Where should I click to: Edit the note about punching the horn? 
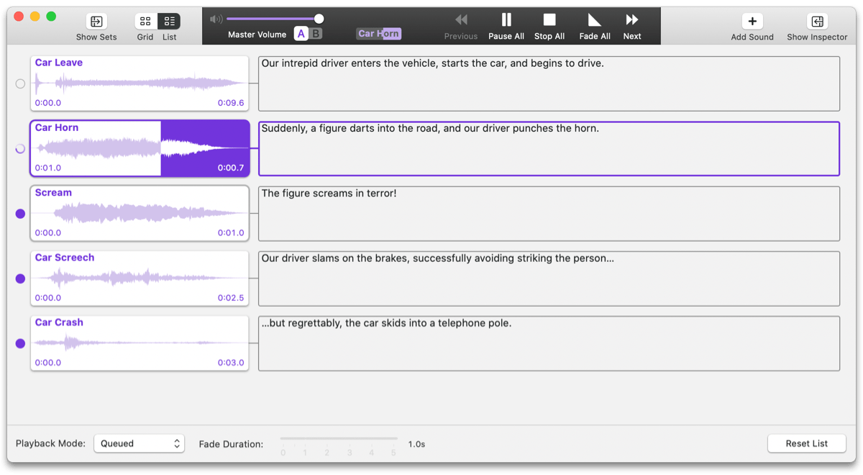(549, 148)
